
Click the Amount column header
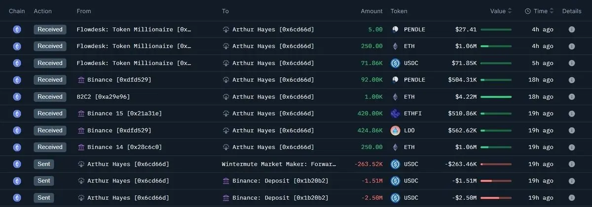point(371,11)
